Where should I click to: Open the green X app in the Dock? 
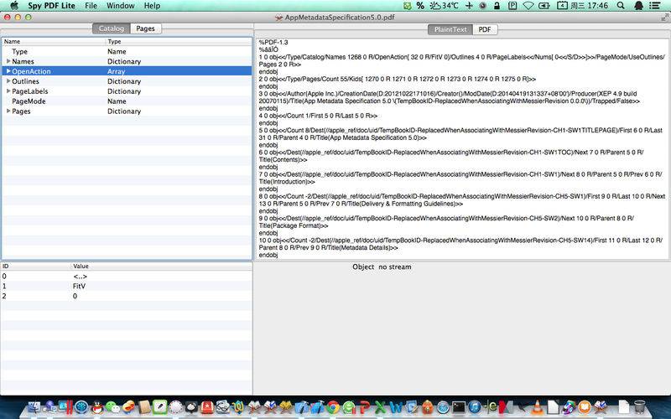[380, 407]
